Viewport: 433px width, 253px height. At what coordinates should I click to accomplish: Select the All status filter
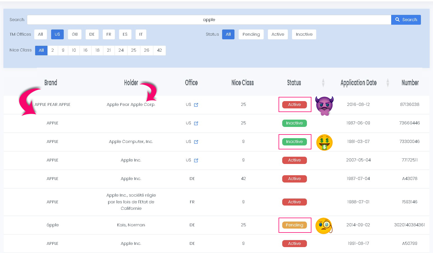(228, 34)
